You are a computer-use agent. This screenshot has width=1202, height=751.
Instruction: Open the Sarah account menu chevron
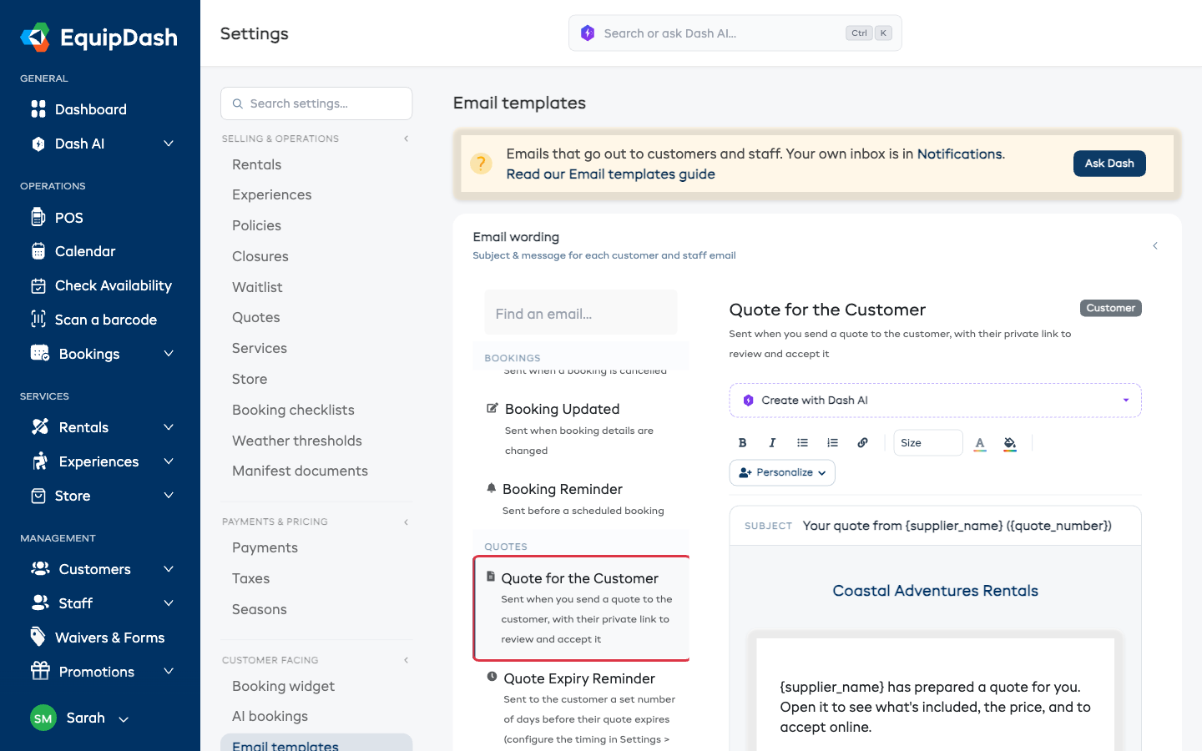point(124,719)
